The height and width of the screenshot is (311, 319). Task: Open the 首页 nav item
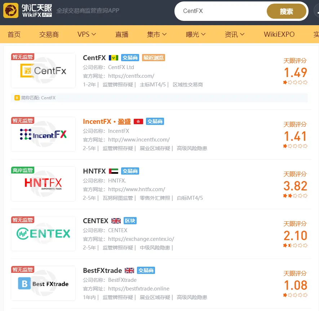click(14, 34)
